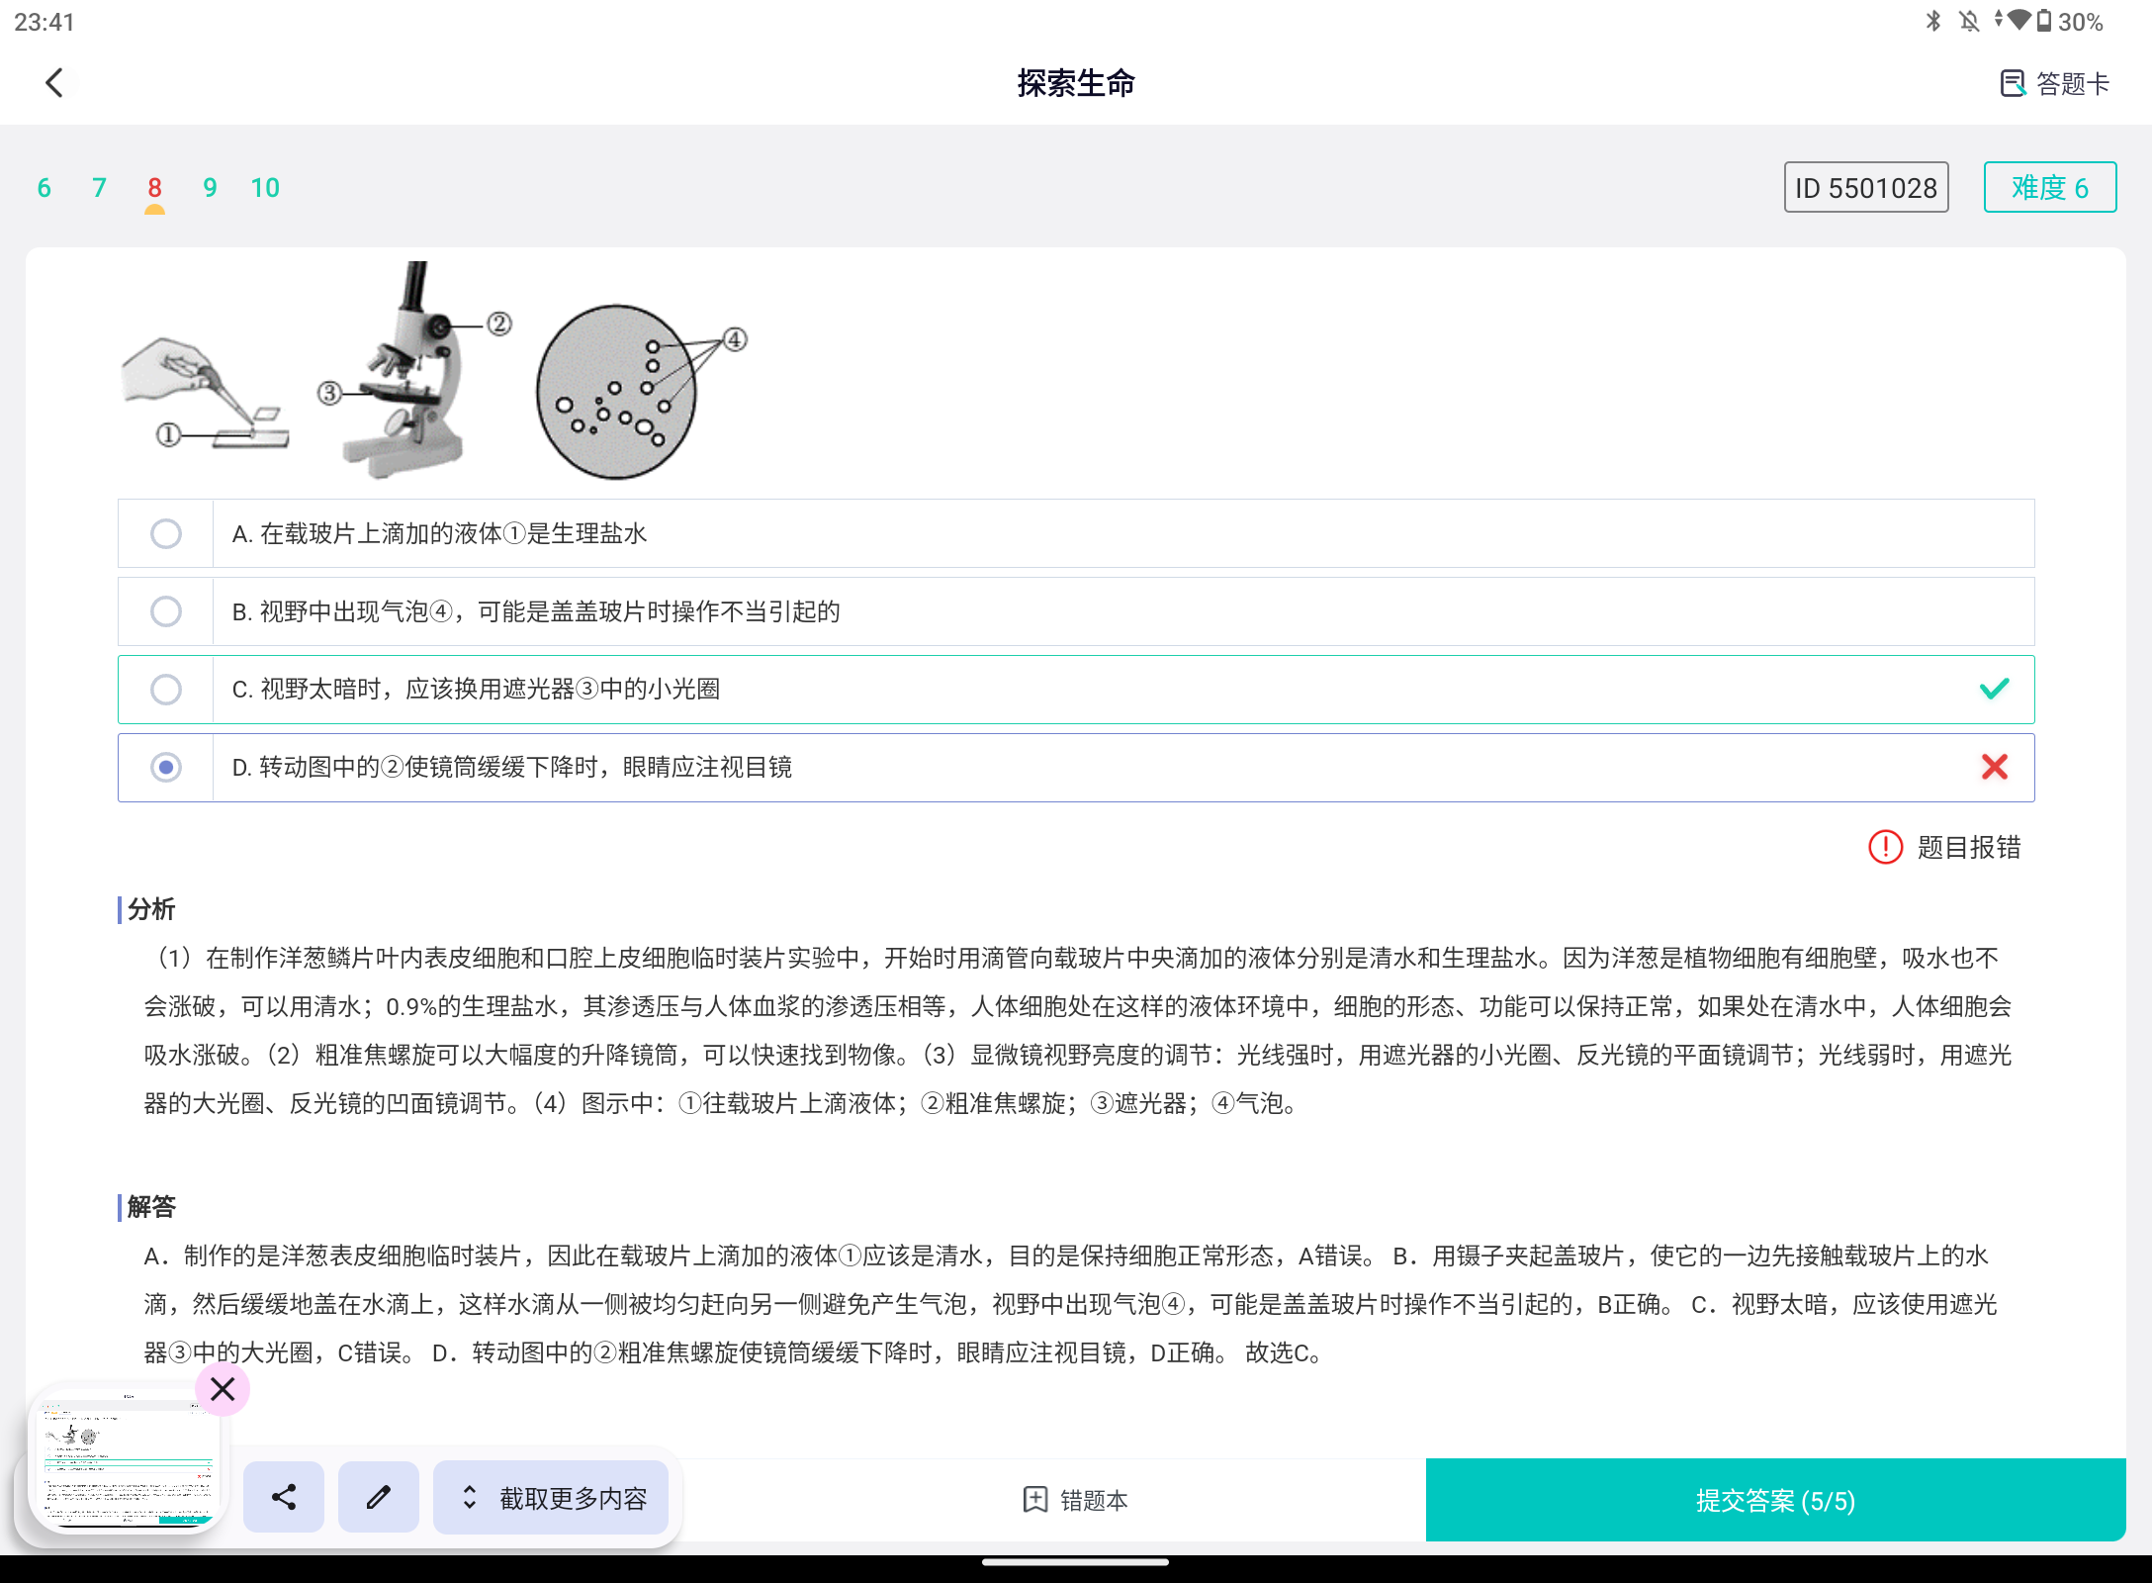Open the share icon above 错题本
Screen dimensions: 2152x1583
(x=284, y=1497)
